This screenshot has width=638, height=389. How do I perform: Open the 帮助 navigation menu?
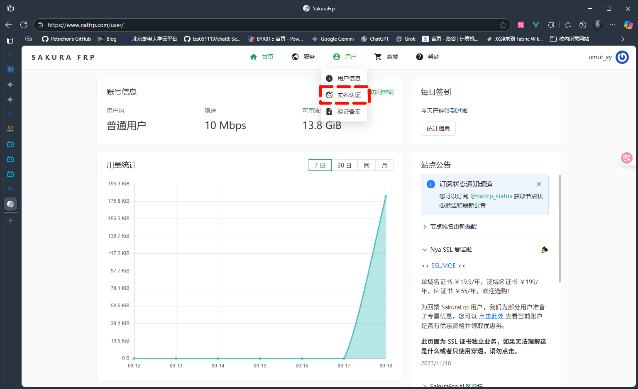(428, 57)
